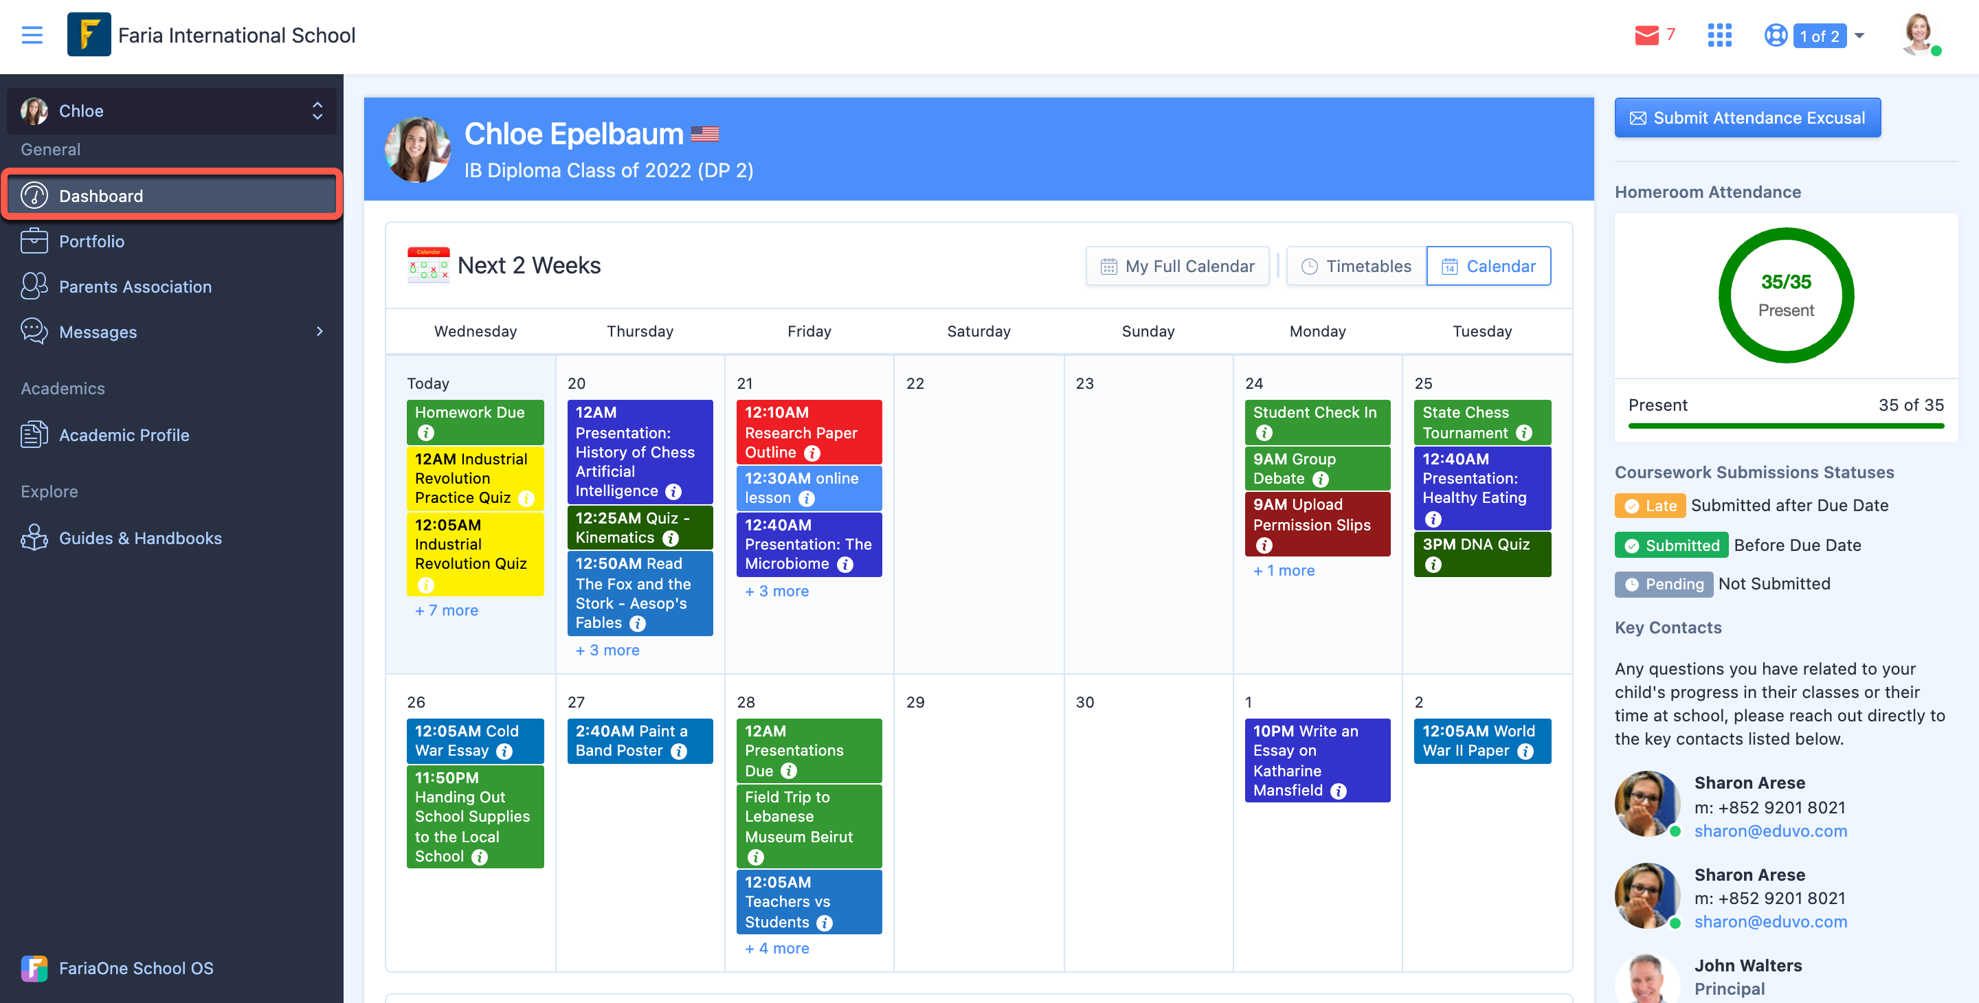Open info on State Chess Tournament event
The image size is (1979, 1003).
(1523, 433)
